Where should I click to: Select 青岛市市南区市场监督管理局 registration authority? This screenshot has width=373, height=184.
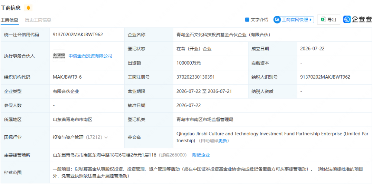(205, 119)
